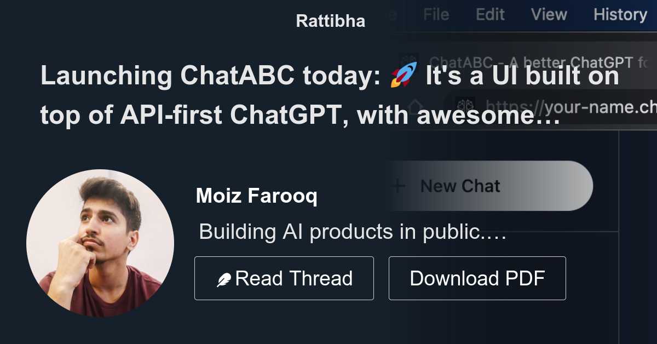Screen dimensions: 657x344
Task: Click the Read Thread button
Action: tap(284, 278)
